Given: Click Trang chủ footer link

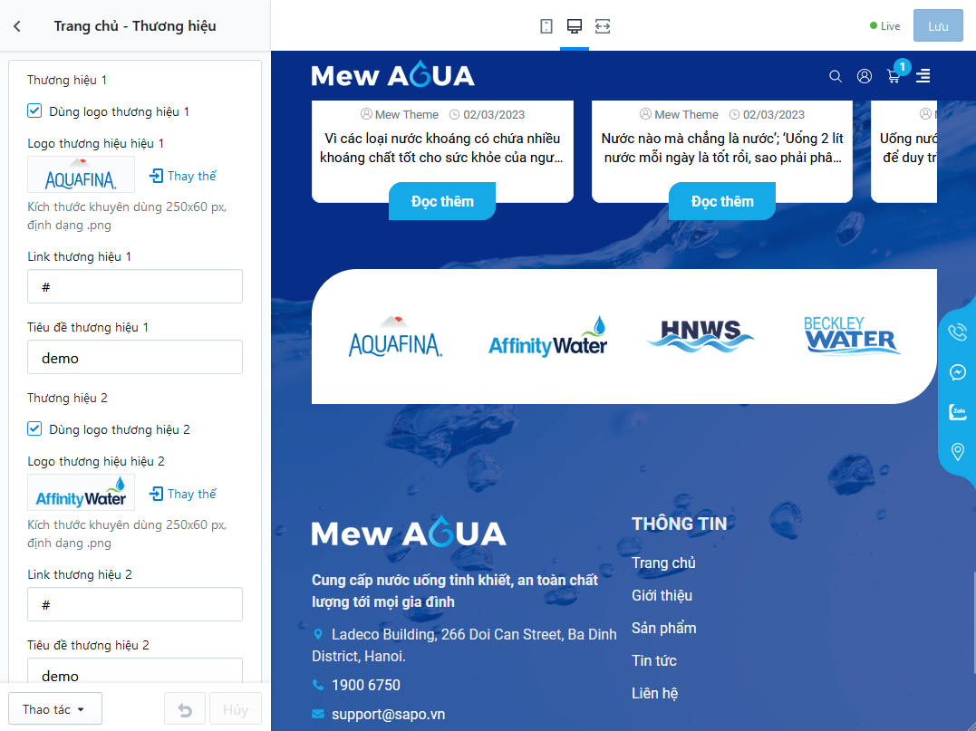Looking at the screenshot, I should tap(663, 563).
